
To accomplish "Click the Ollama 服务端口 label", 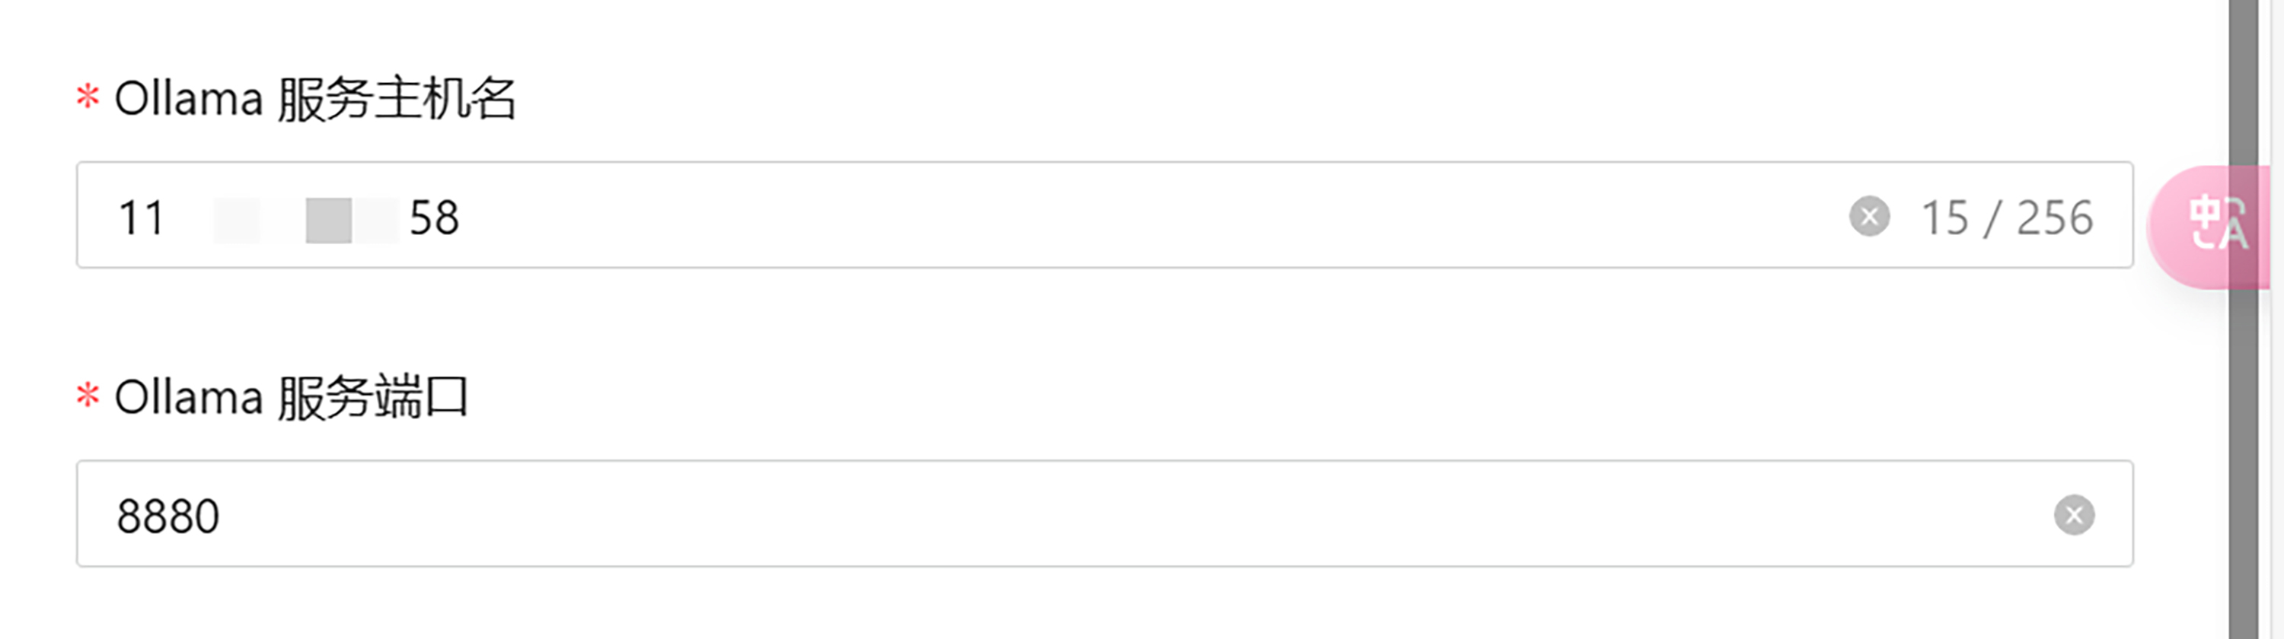I will (292, 397).
